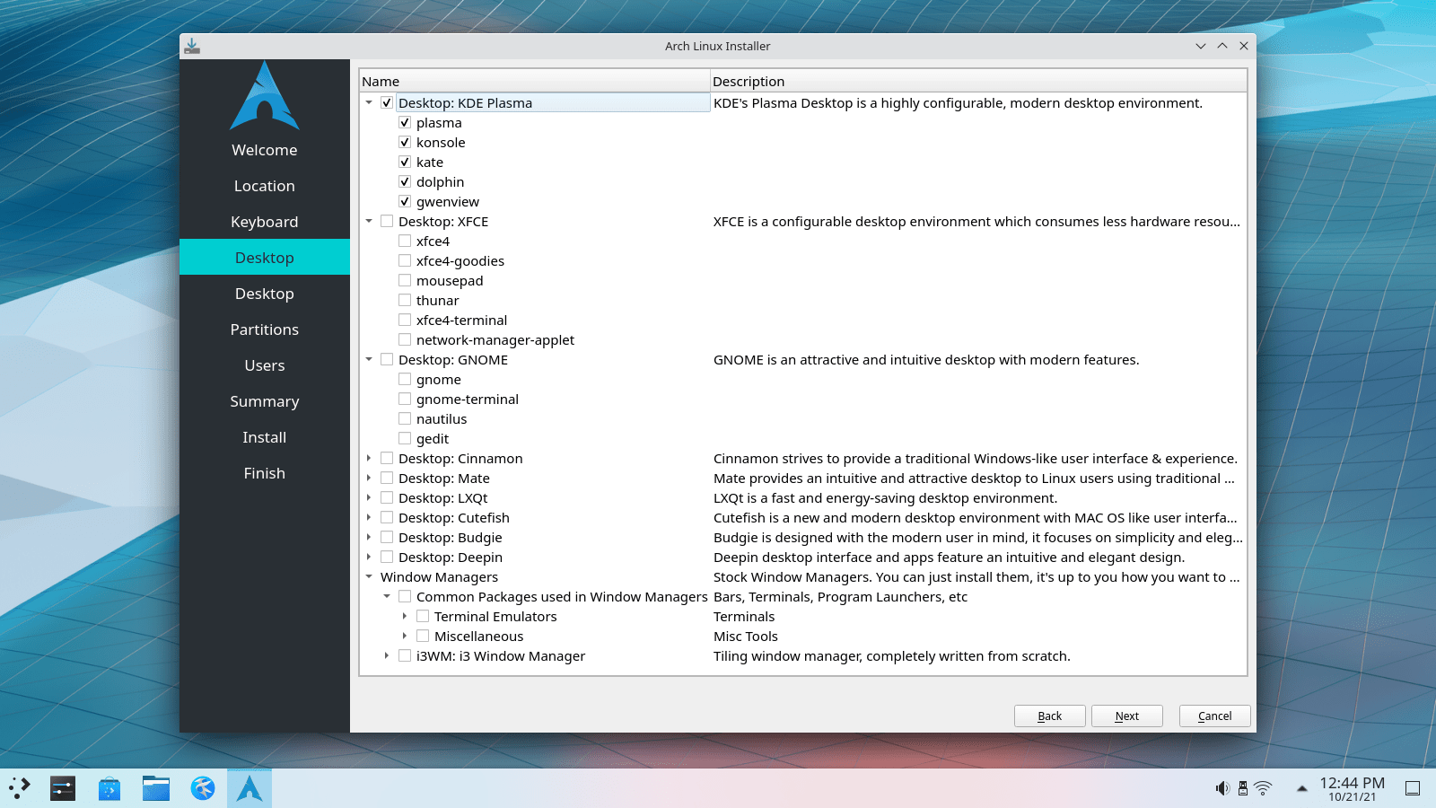Collapse the Desktop: GNOME group
The height and width of the screenshot is (808, 1436).
(369, 359)
